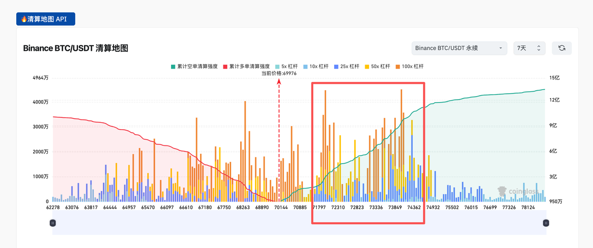
Task: Click the 66610 x-axis price label
Action: pyautogui.click(x=186, y=208)
